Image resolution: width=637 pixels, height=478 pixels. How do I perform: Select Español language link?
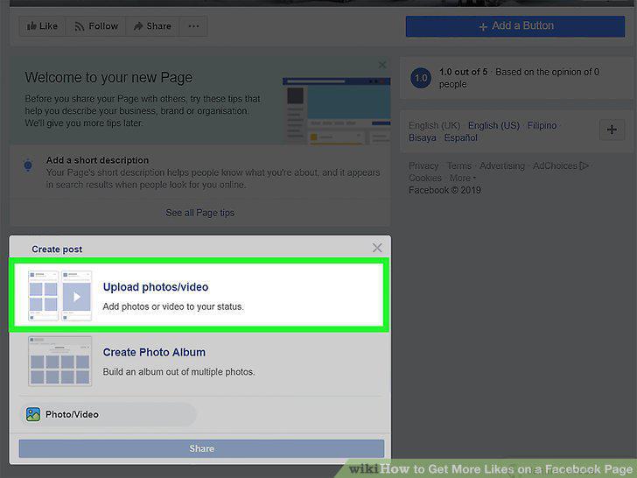(460, 137)
